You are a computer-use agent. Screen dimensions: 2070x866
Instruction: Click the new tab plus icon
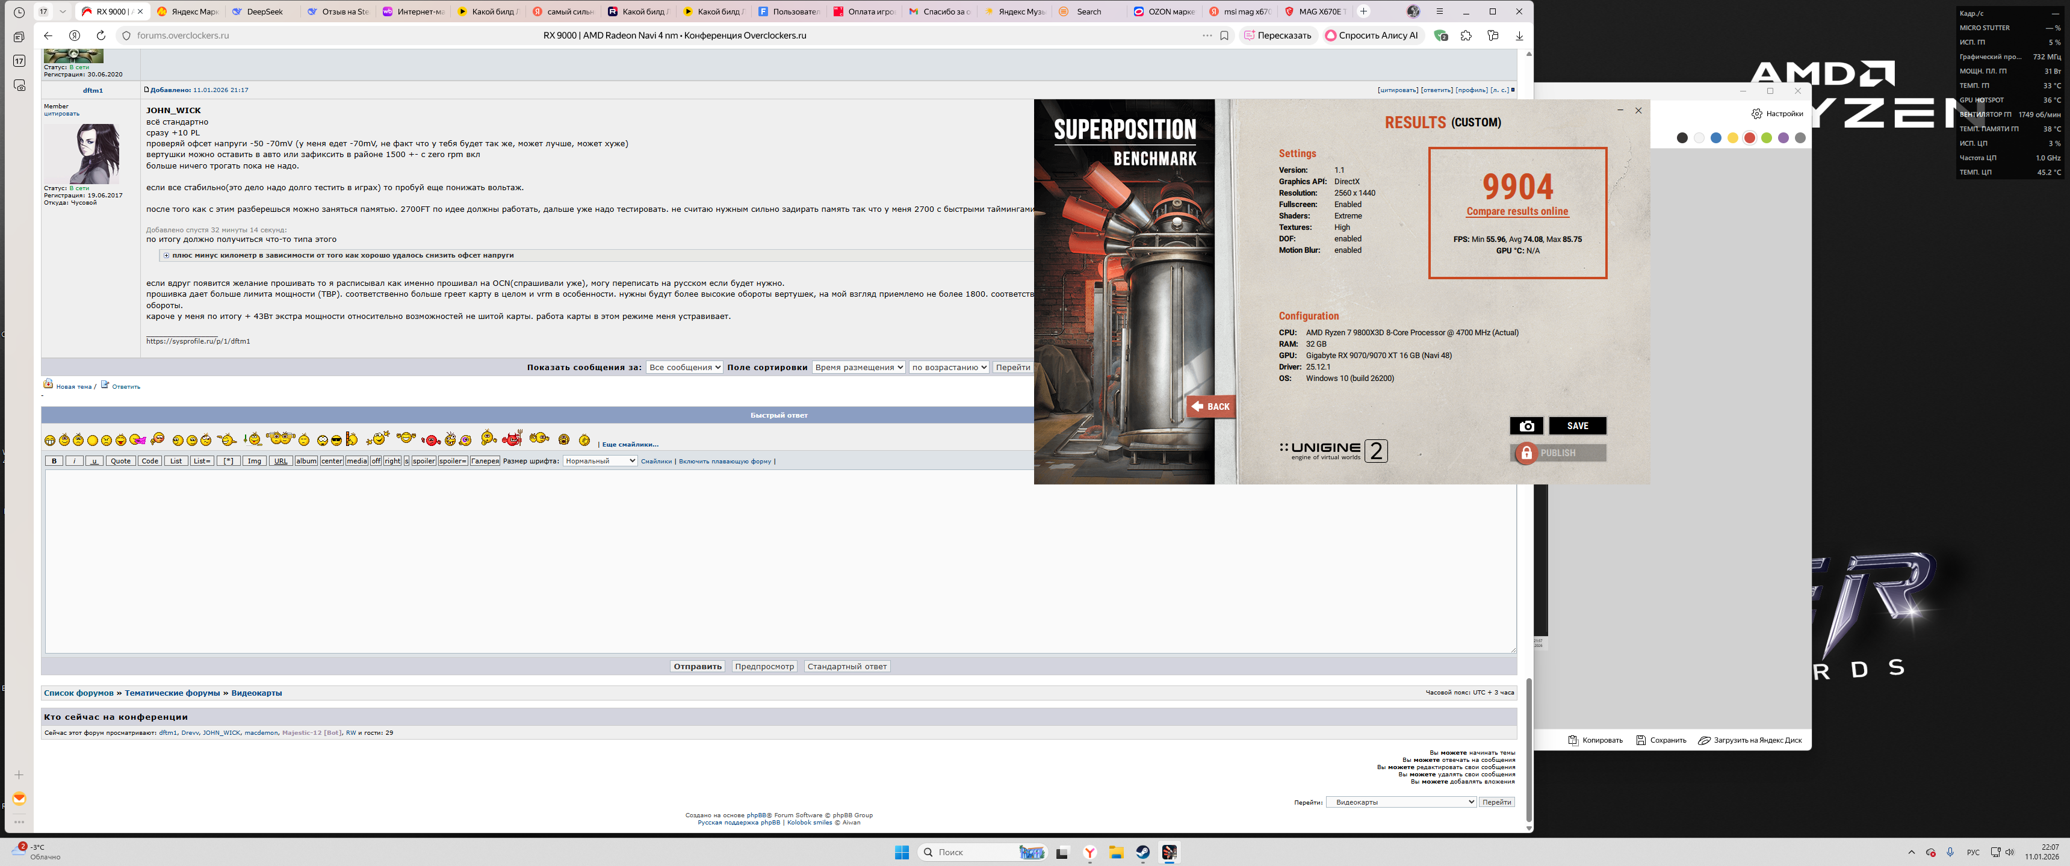pyautogui.click(x=1363, y=11)
